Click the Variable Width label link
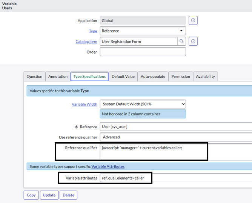 coord(84,104)
